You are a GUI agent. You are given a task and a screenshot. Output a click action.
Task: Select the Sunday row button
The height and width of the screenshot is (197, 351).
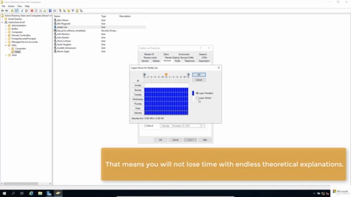coord(138,85)
